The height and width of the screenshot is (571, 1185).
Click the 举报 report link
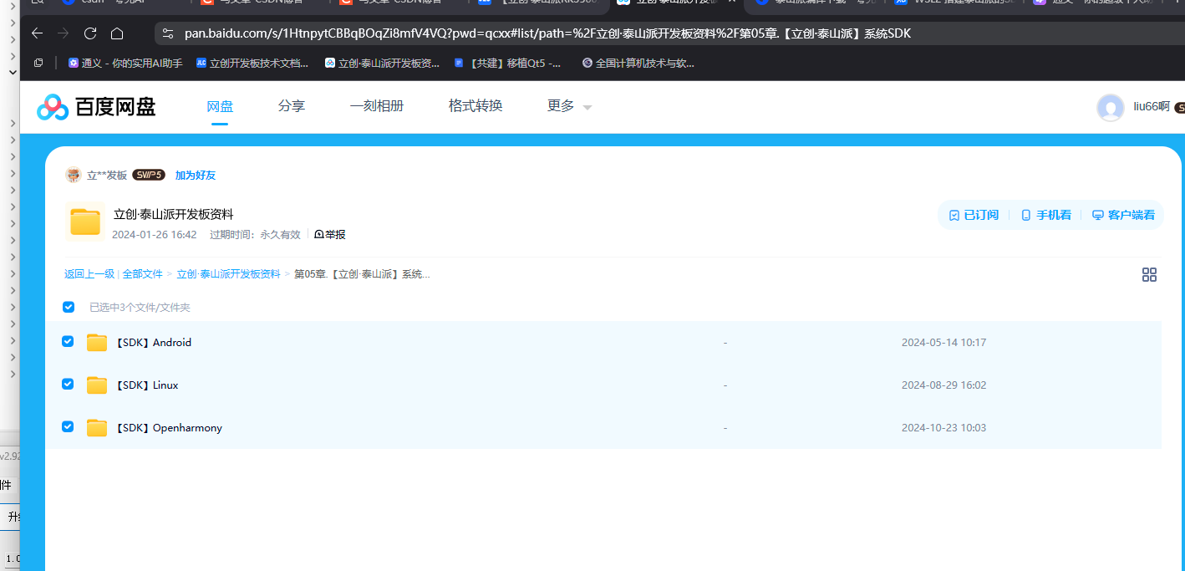[330, 235]
